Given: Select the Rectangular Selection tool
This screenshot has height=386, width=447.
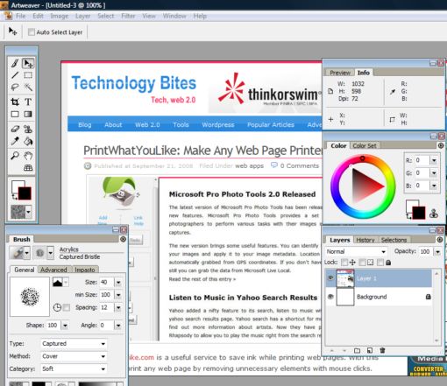Looking at the screenshot, I should 28,75.
